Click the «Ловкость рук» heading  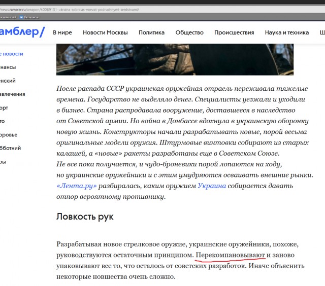coord(85,217)
